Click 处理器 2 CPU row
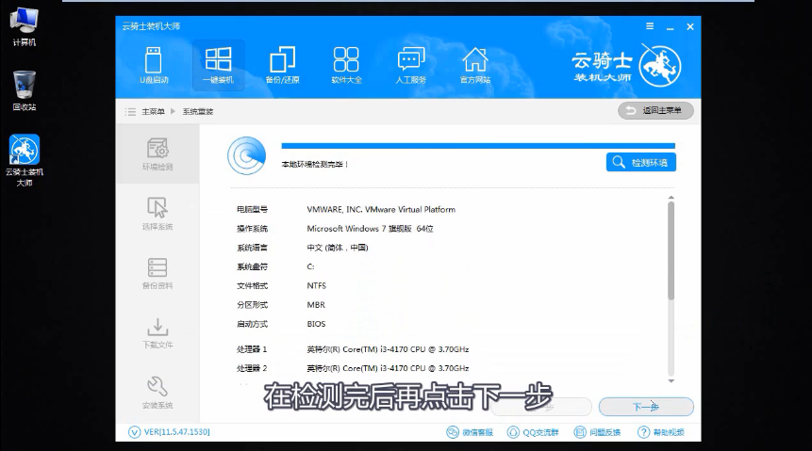 coord(353,369)
